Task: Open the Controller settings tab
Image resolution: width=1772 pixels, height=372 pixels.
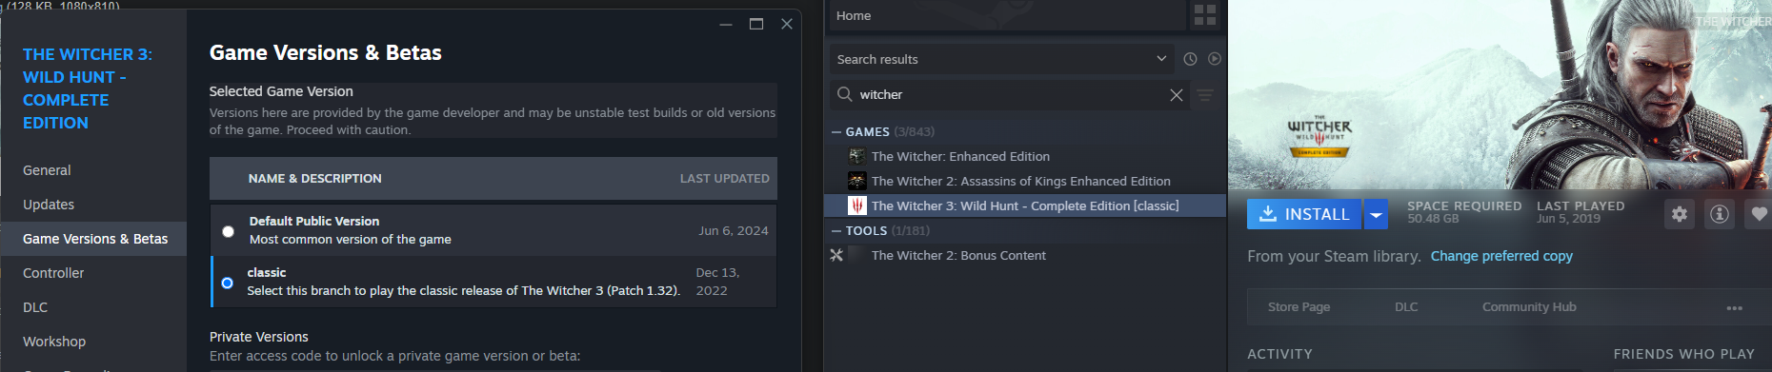Action: click(x=53, y=273)
